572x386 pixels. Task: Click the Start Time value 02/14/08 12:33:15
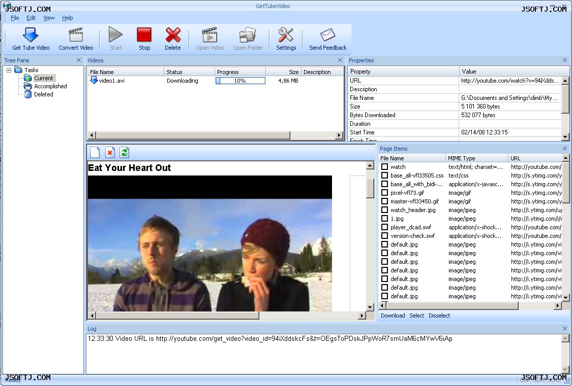tap(484, 132)
